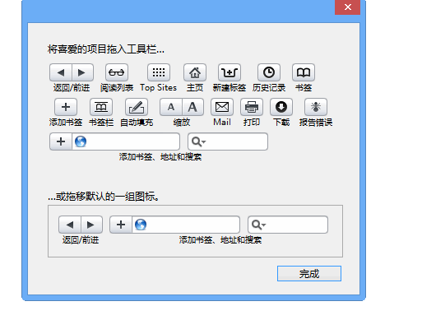
Task: Click the AutoFill (自动填充) pencil icon
Action: pyautogui.click(x=137, y=107)
